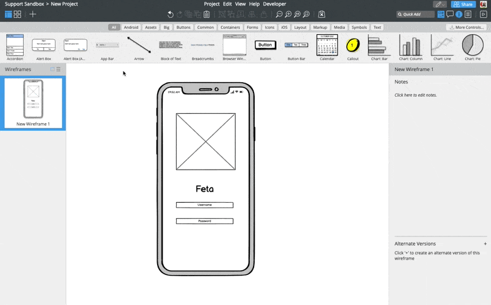This screenshot has width=491, height=305.
Task: Add an alternate version with plus
Action: pos(485,244)
